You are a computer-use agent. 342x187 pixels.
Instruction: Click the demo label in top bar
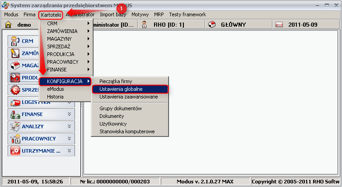pos(24,25)
